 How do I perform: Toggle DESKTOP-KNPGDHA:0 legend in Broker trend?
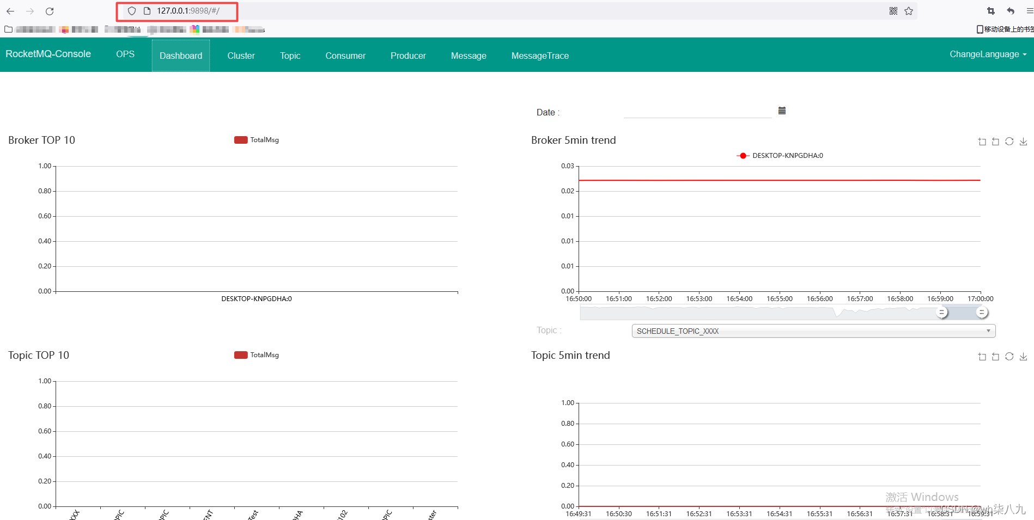tap(780, 156)
